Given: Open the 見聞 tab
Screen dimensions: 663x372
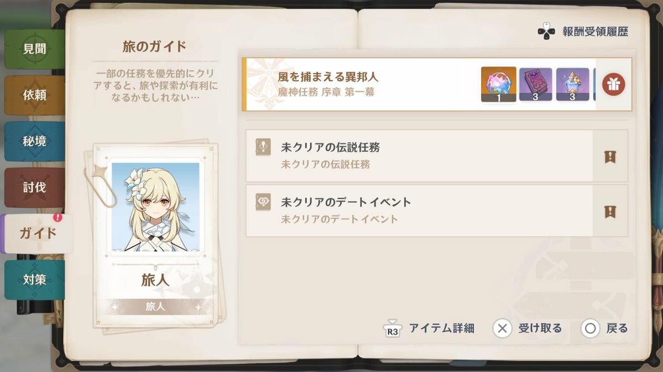Looking at the screenshot, I should [35, 49].
